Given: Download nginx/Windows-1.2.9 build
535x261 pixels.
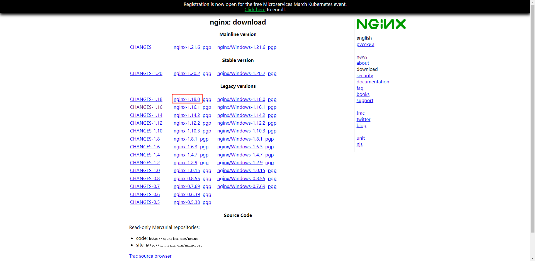Looking at the screenshot, I should point(240,163).
